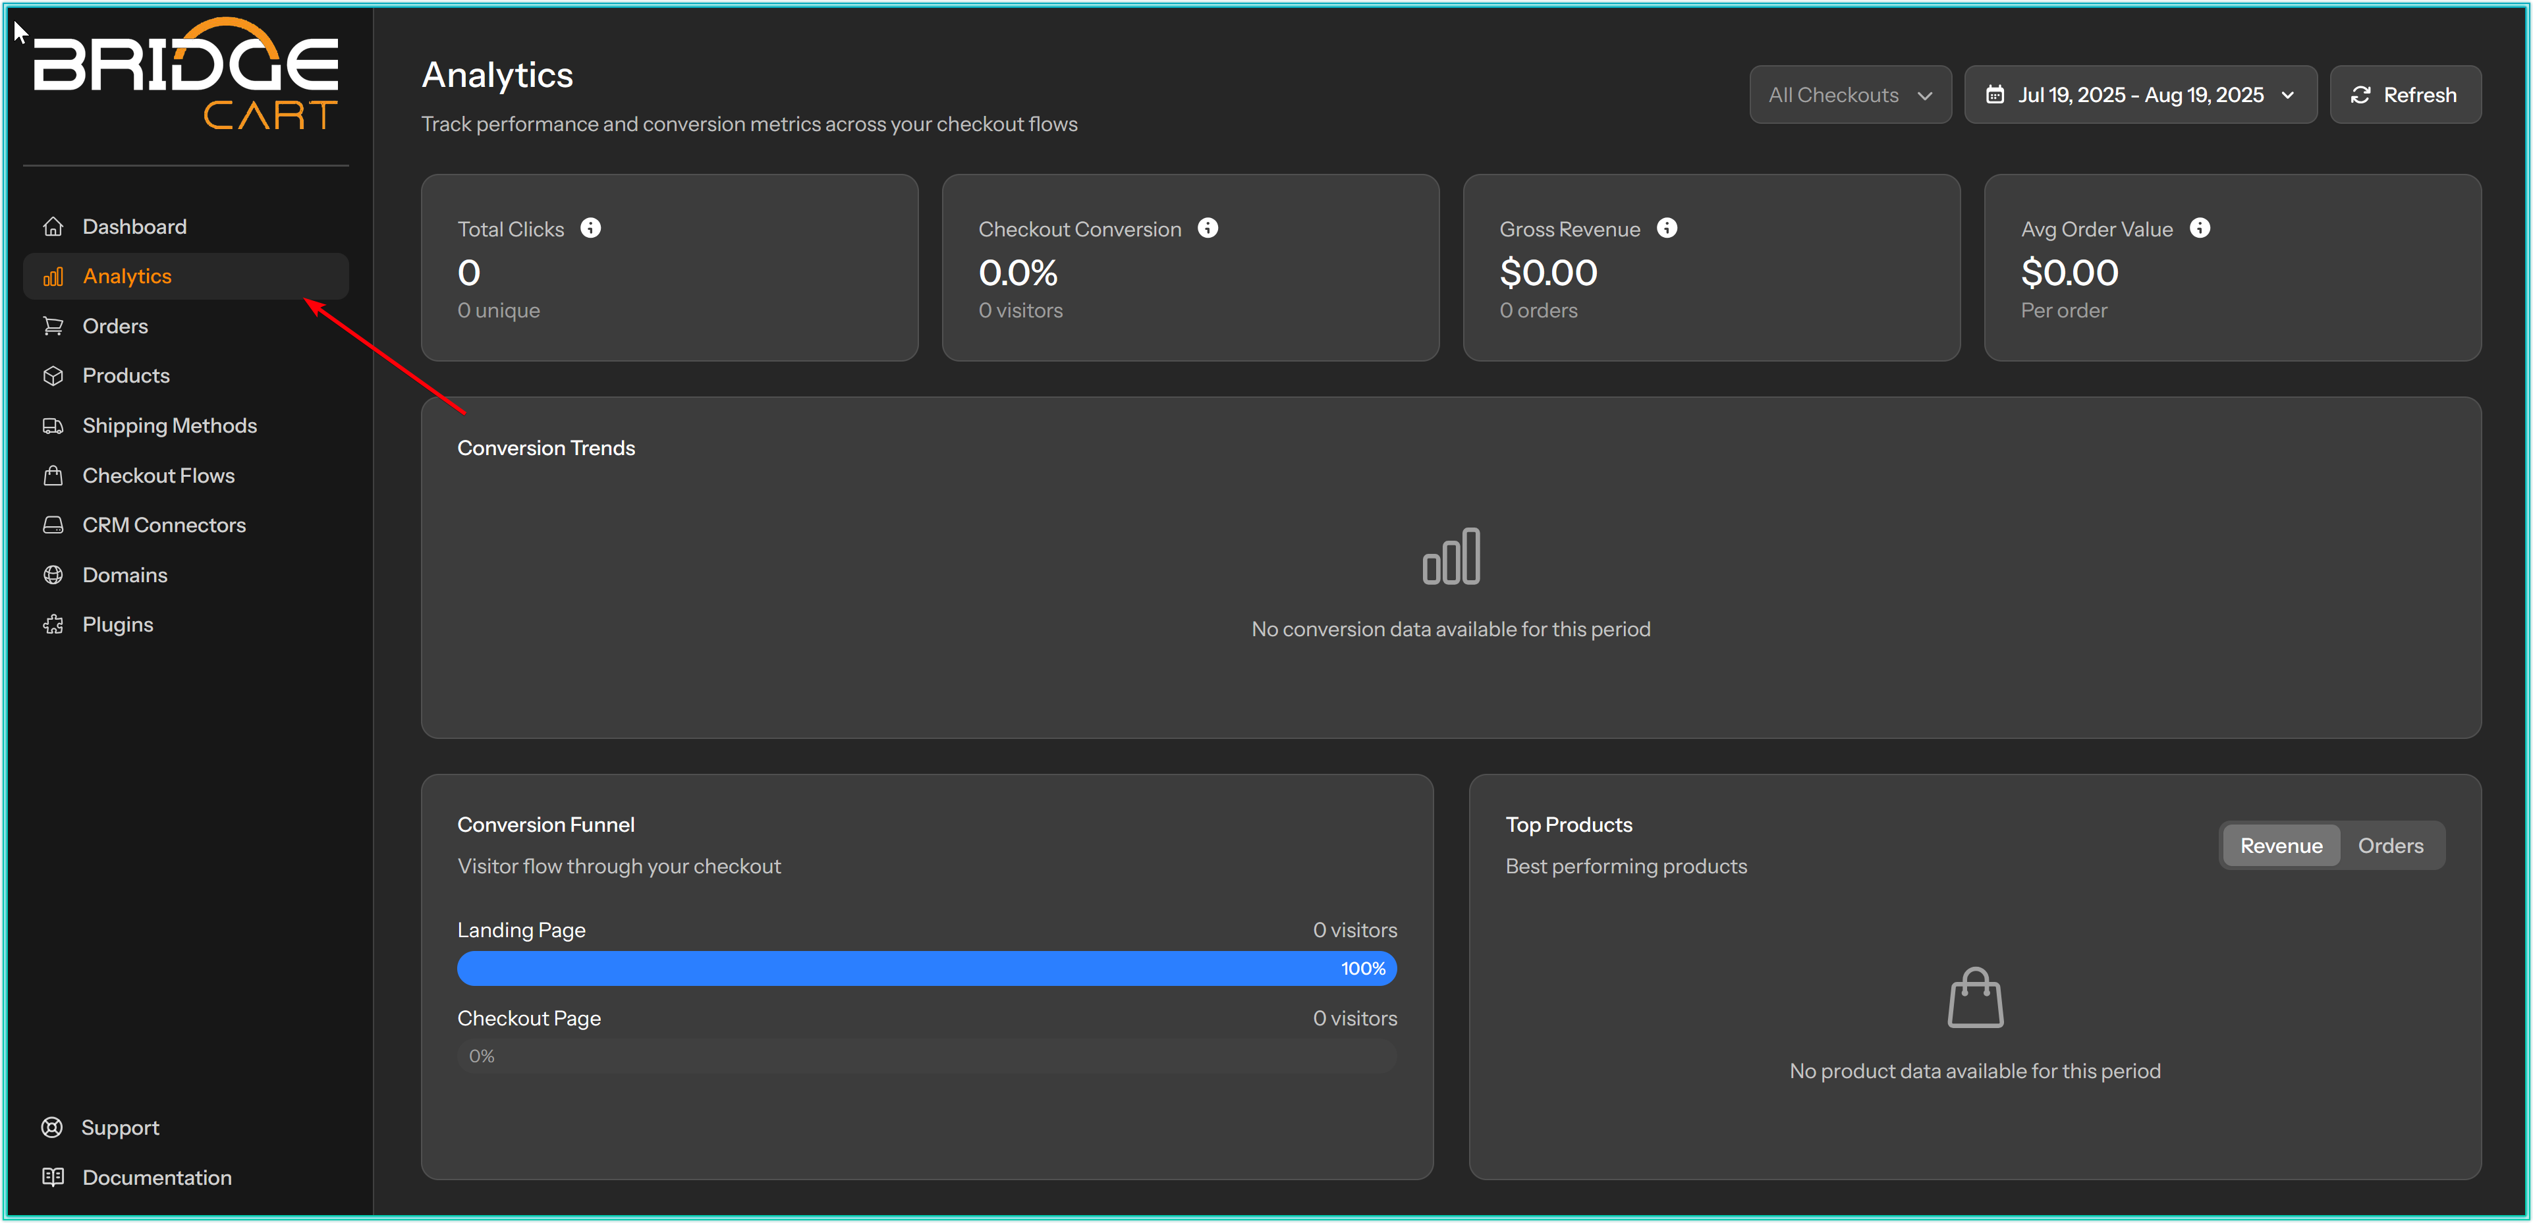Click the Orders cart icon in sidebar
2533x1223 pixels.
tap(53, 327)
